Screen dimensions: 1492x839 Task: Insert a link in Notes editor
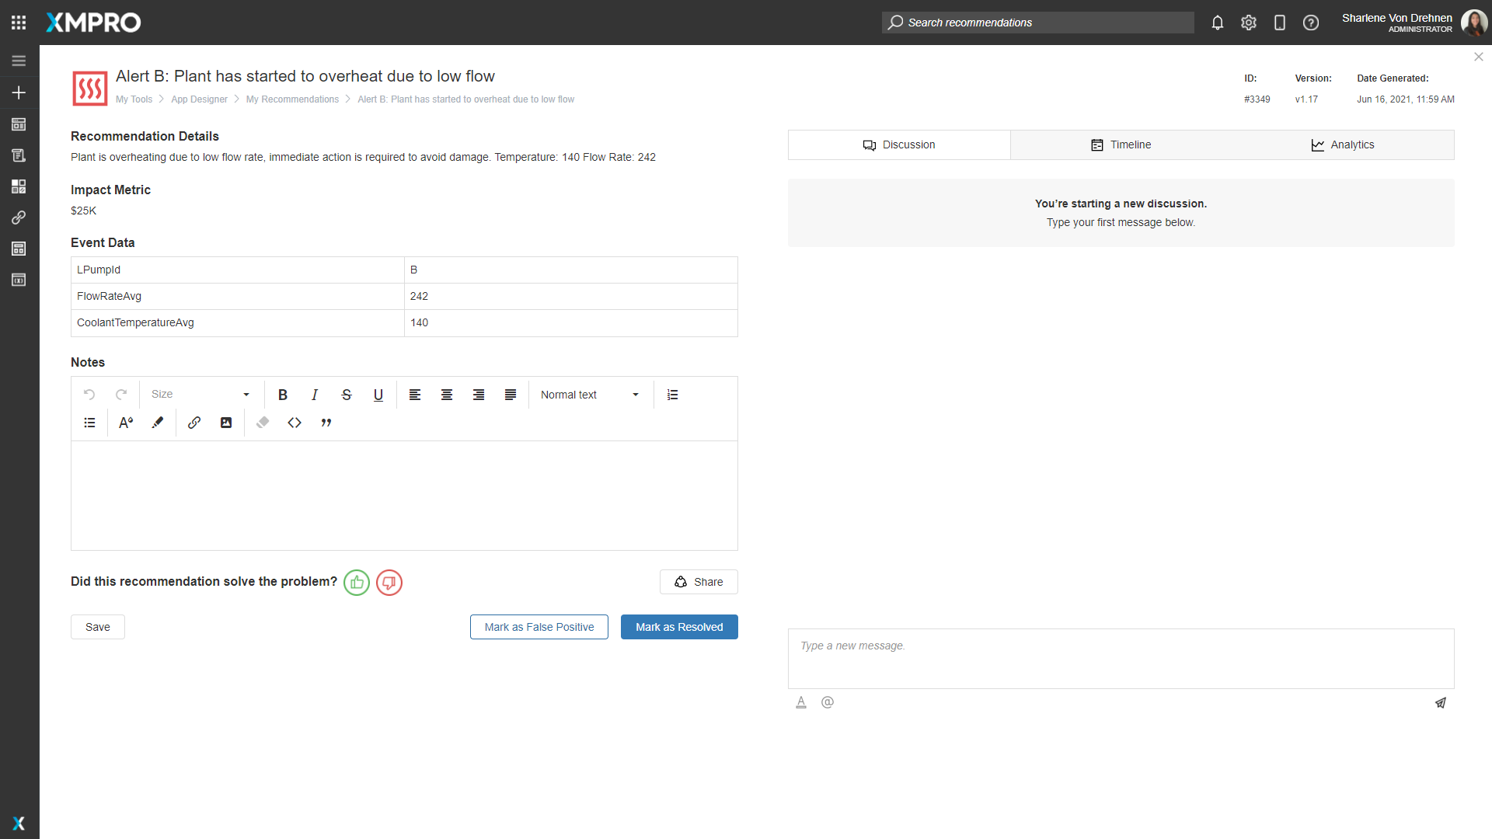tap(194, 423)
